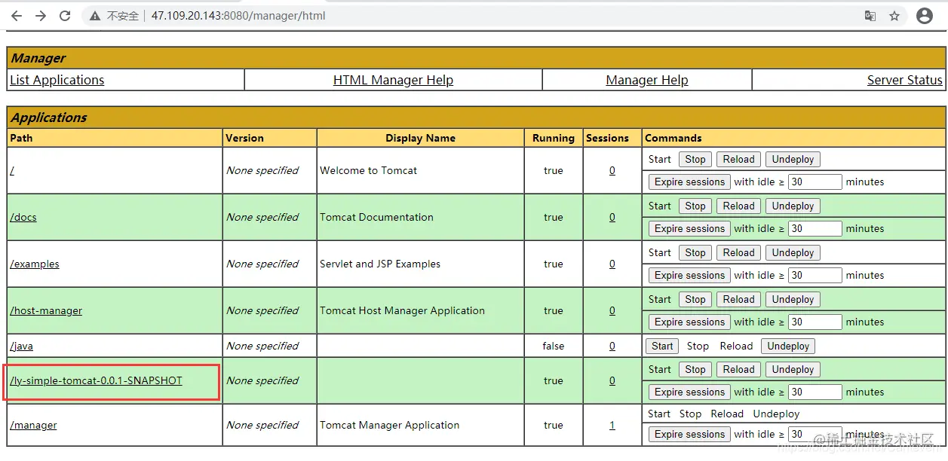Bookmark this page with the star icon
The image size is (948, 461).
pos(894,16)
